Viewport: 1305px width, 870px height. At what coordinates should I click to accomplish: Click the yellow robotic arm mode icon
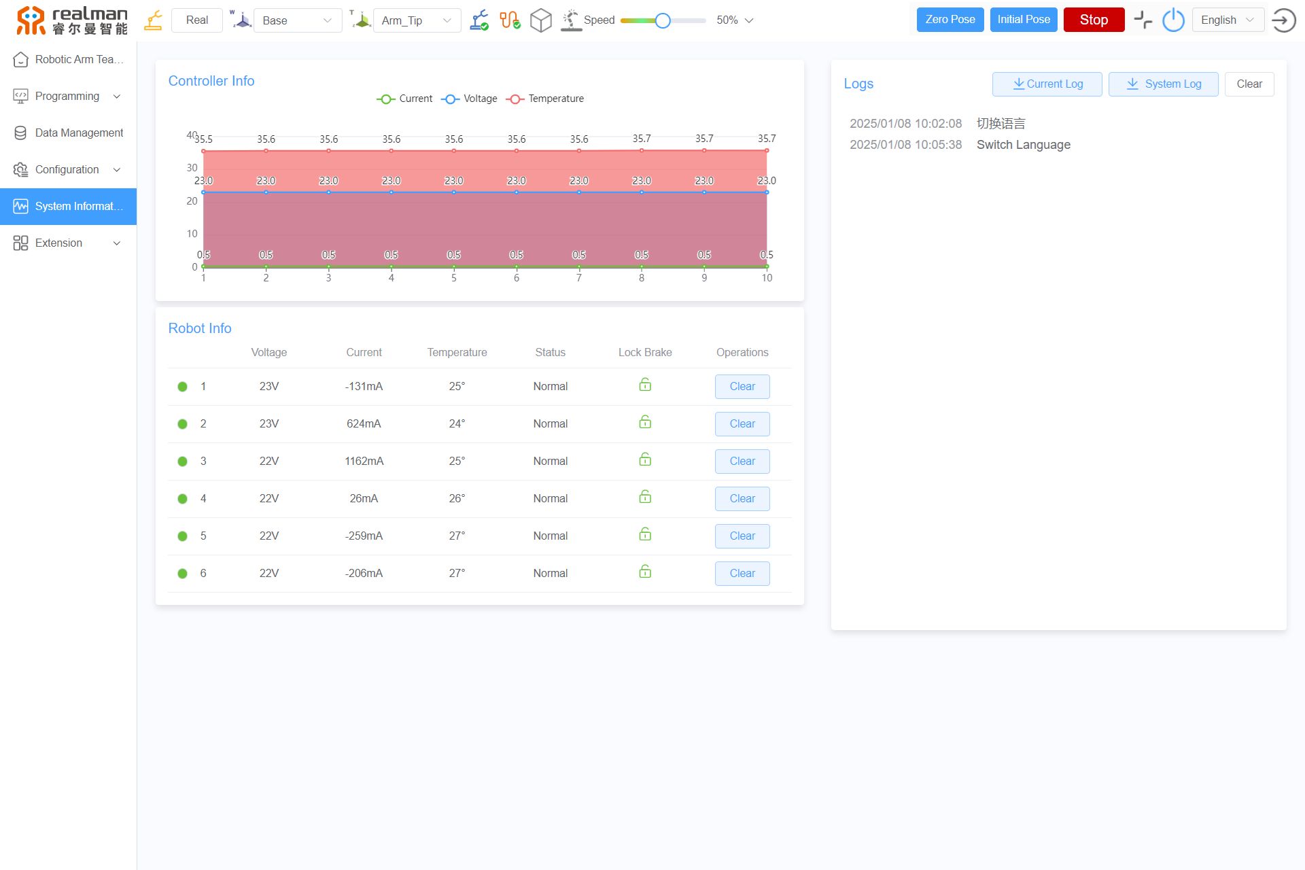pyautogui.click(x=154, y=20)
